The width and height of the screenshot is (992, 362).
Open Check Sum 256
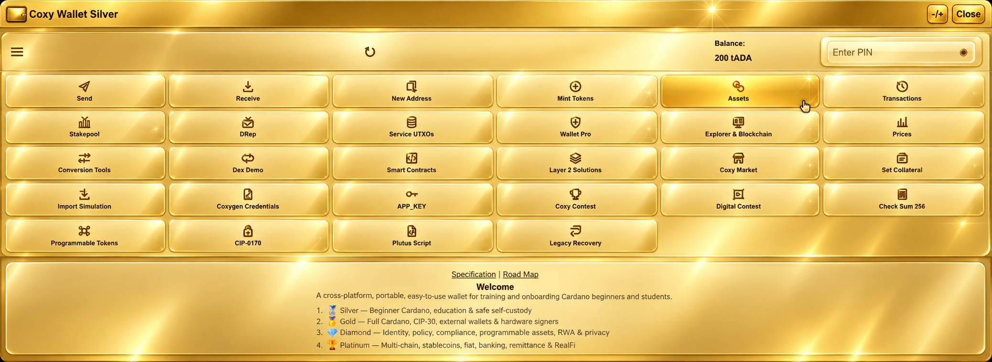coord(903,200)
